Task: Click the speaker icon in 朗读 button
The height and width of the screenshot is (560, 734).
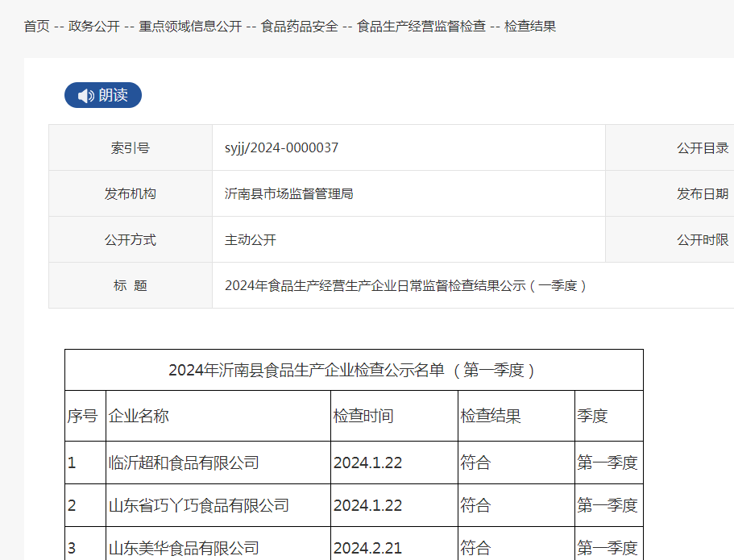Action: pyautogui.click(x=85, y=96)
